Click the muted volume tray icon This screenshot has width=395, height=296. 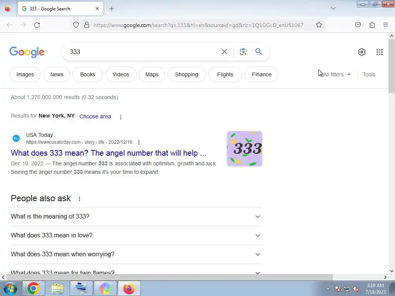(356, 289)
